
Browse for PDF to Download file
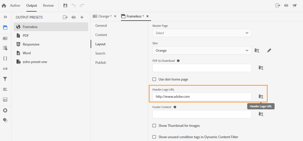[x=261, y=68]
